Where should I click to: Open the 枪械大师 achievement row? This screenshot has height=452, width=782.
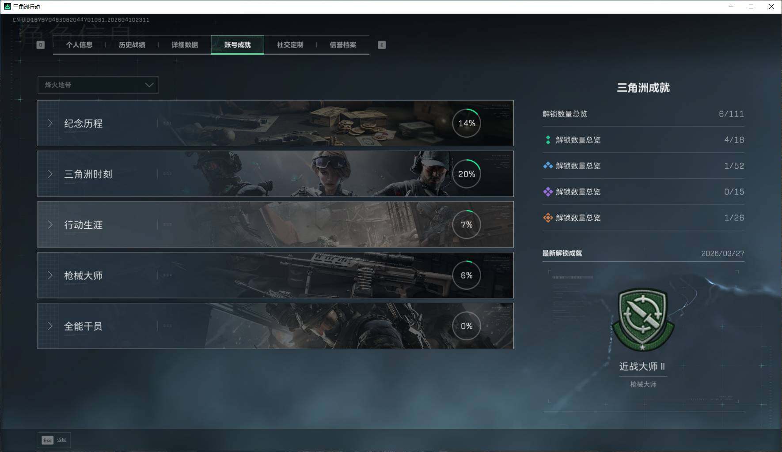276,275
